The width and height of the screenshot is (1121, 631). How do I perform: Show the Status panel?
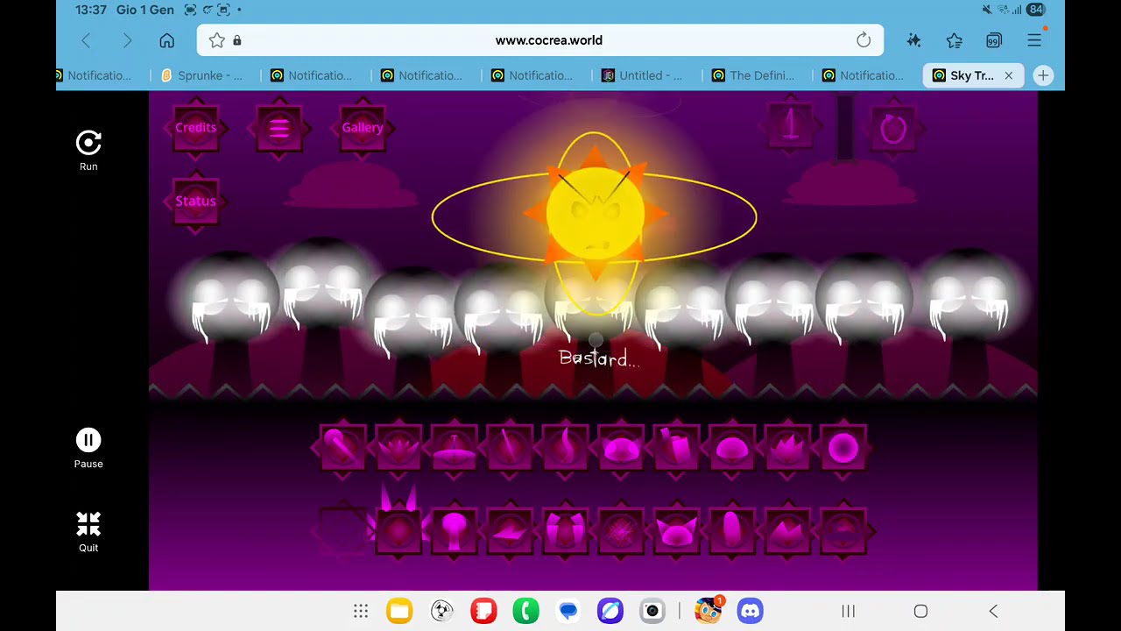195,202
